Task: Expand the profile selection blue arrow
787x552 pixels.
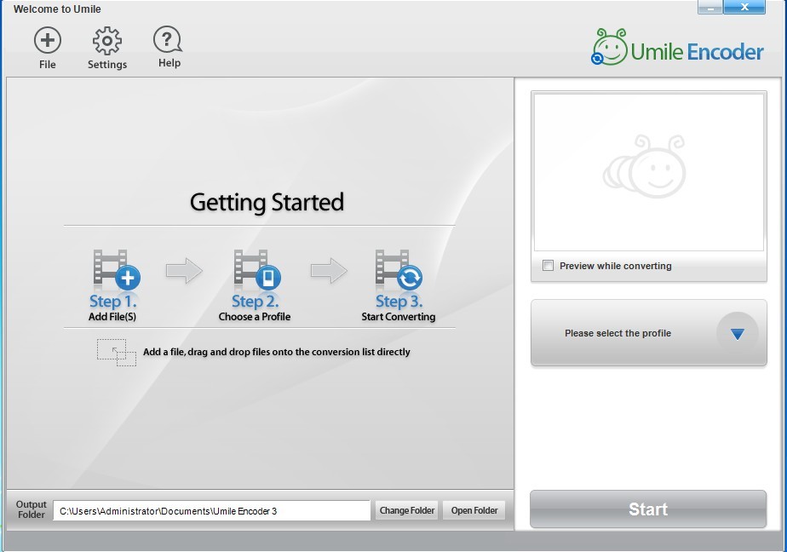Action: point(737,334)
